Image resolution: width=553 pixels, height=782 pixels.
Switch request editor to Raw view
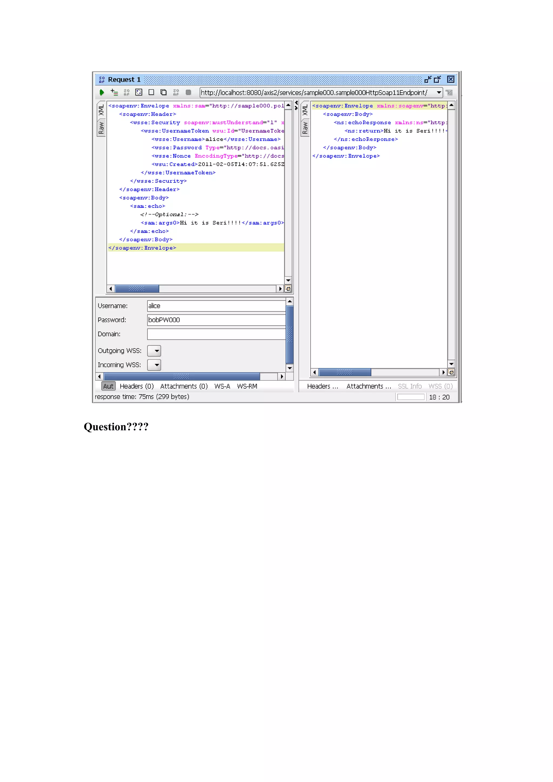[101, 128]
